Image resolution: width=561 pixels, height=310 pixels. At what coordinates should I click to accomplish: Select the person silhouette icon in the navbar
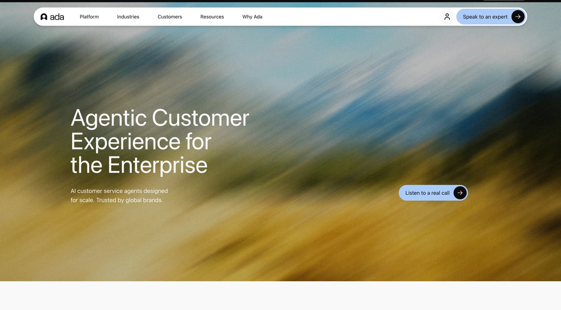pyautogui.click(x=447, y=16)
